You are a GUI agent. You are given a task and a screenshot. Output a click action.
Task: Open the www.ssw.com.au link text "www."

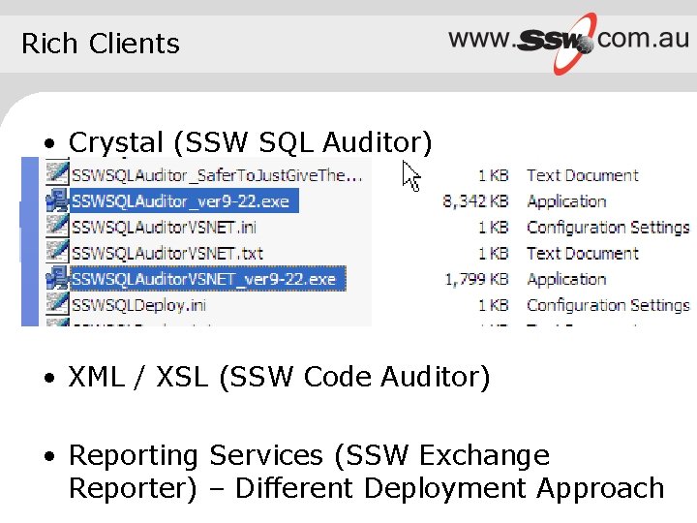pyautogui.click(x=482, y=39)
